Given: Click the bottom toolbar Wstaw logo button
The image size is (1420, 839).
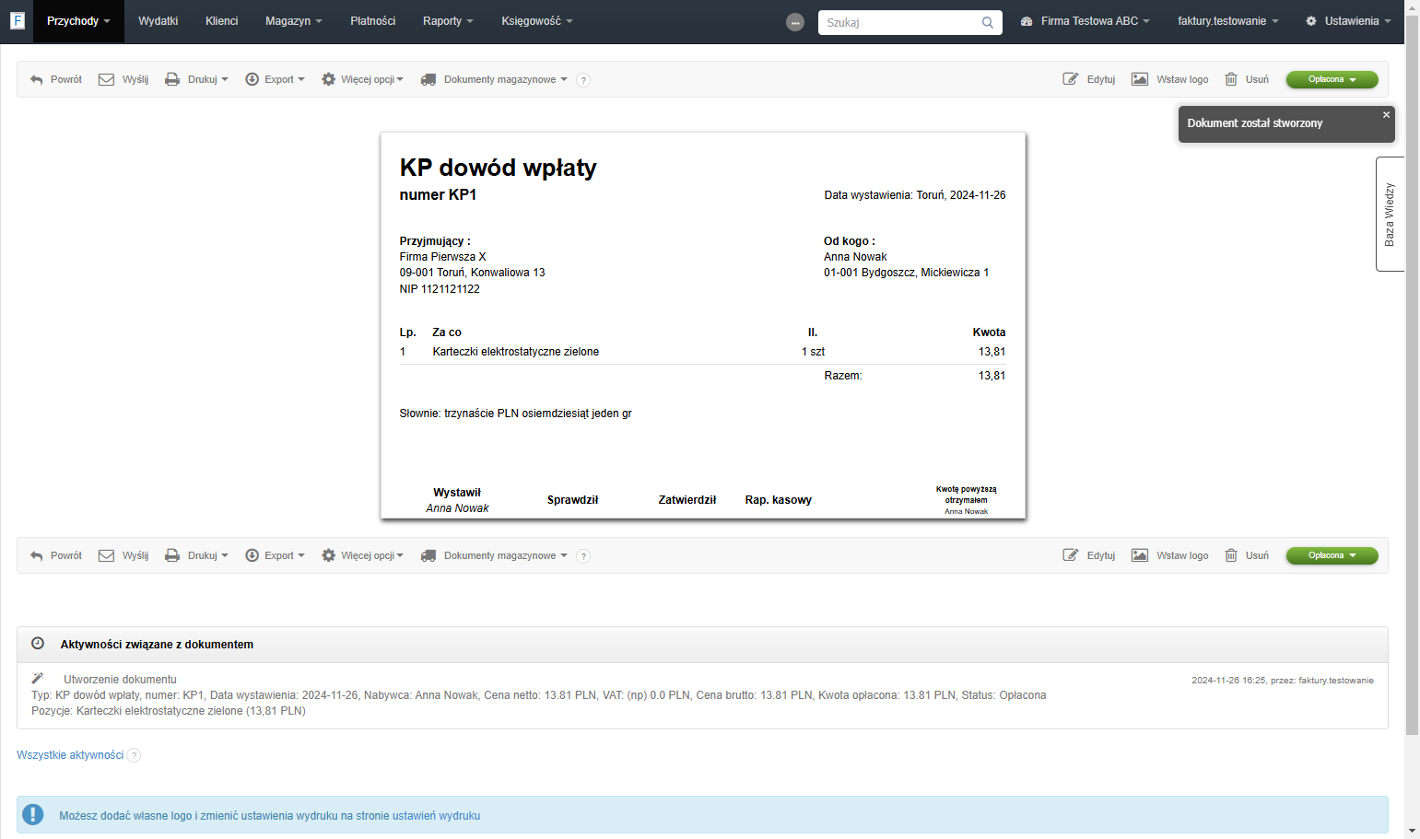Looking at the screenshot, I should click(x=1170, y=555).
